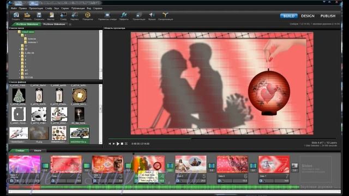Select the golden round clock image file
The width and height of the screenshot is (349, 196).
80,95
